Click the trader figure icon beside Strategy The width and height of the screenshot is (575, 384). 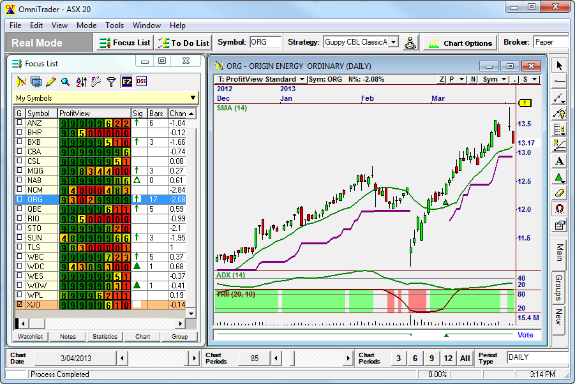410,43
